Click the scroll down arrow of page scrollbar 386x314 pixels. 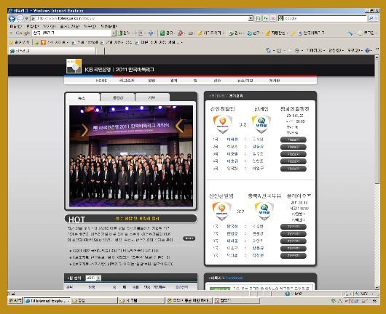coord(377,287)
